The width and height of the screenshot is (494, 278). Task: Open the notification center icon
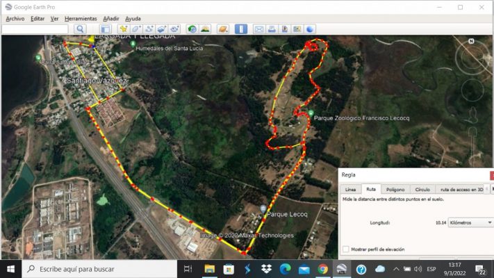click(x=481, y=270)
